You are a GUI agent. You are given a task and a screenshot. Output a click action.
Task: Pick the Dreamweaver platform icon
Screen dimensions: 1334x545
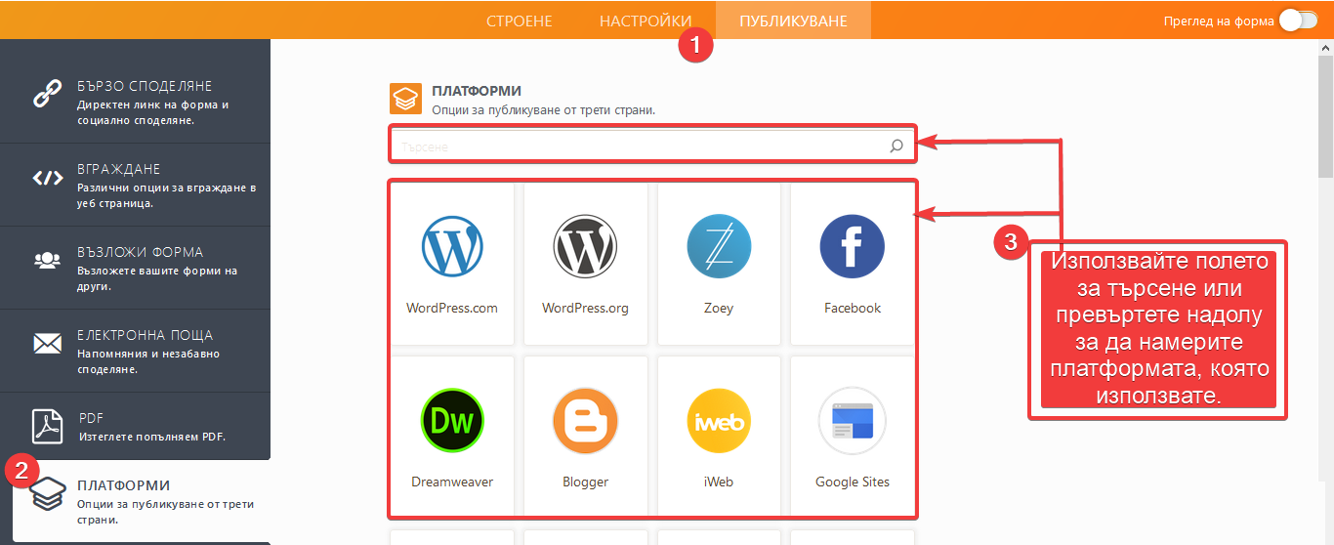tap(452, 420)
